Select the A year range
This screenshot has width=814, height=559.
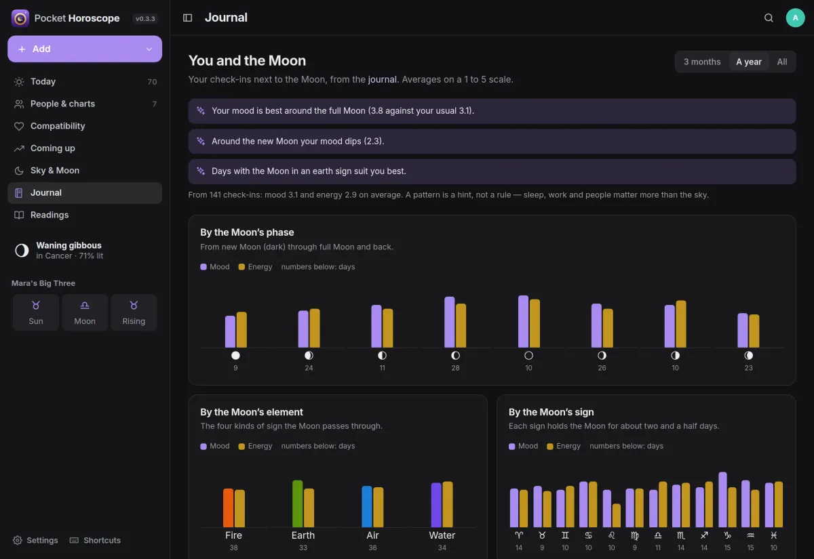pyautogui.click(x=749, y=62)
